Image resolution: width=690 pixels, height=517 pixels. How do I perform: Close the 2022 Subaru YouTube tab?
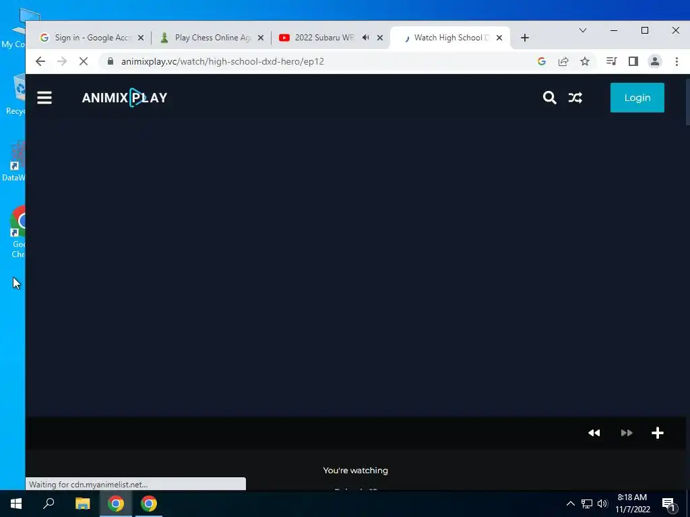[x=380, y=38]
